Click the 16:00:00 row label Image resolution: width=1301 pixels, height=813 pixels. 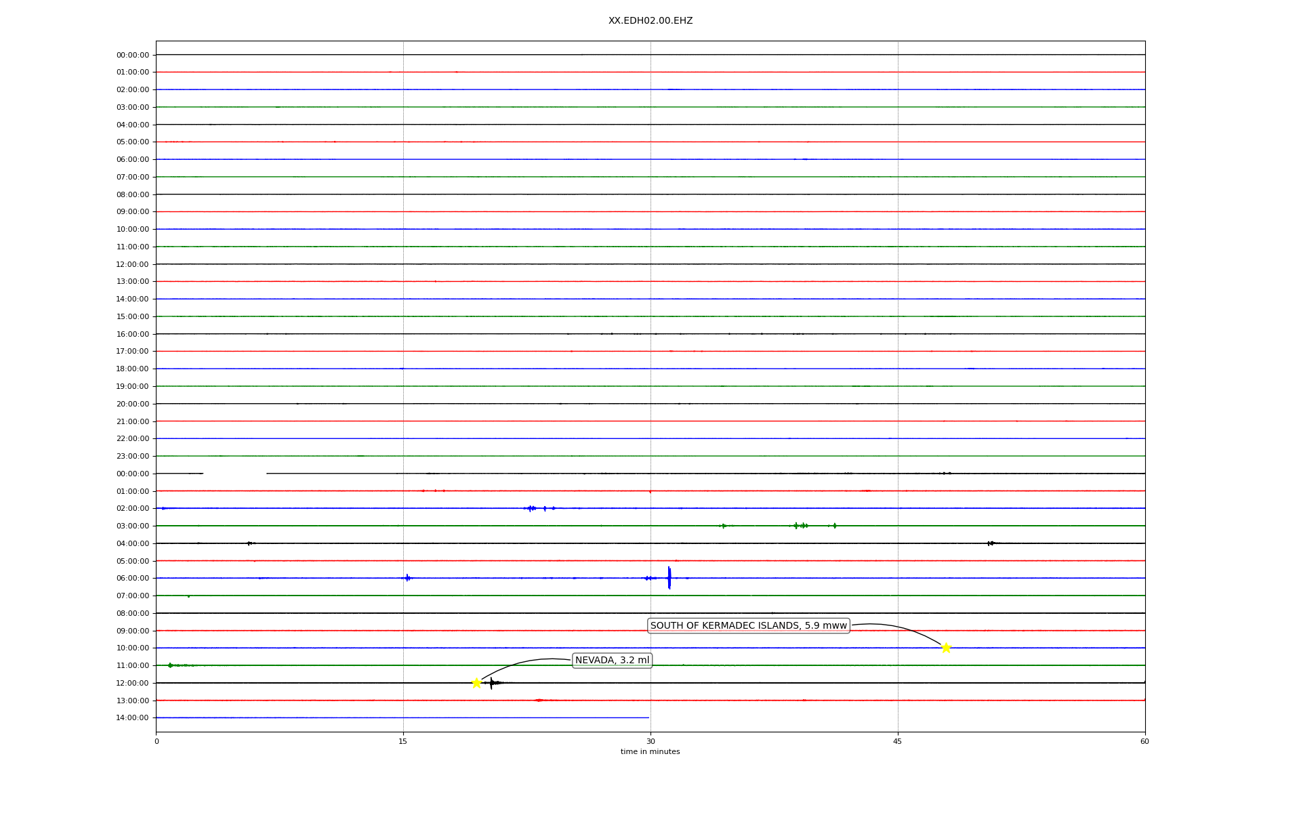[x=133, y=334]
